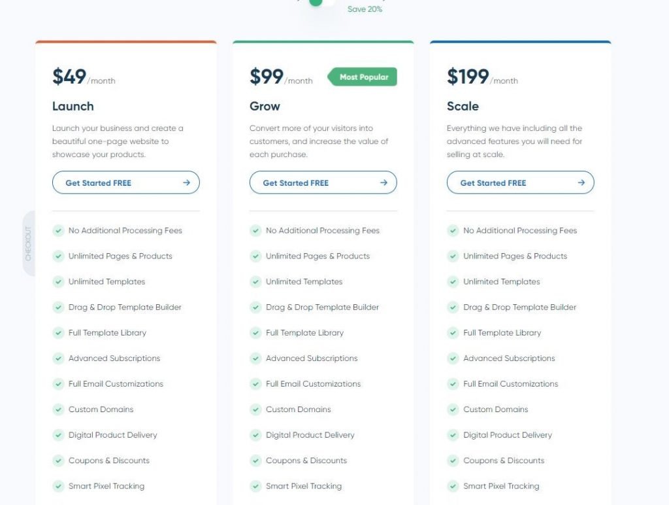Click Scale plan Unlimited Templates feature text
The height and width of the screenshot is (505, 669).
[501, 281]
